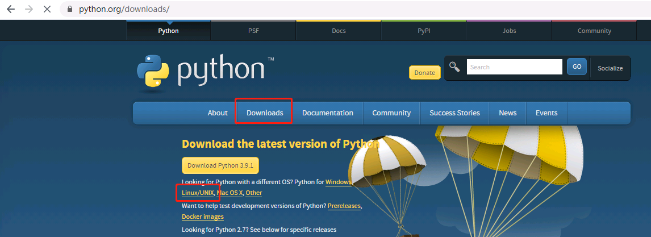The width and height of the screenshot is (651, 237).
Task: Select the Python top tab
Action: pos(169,31)
